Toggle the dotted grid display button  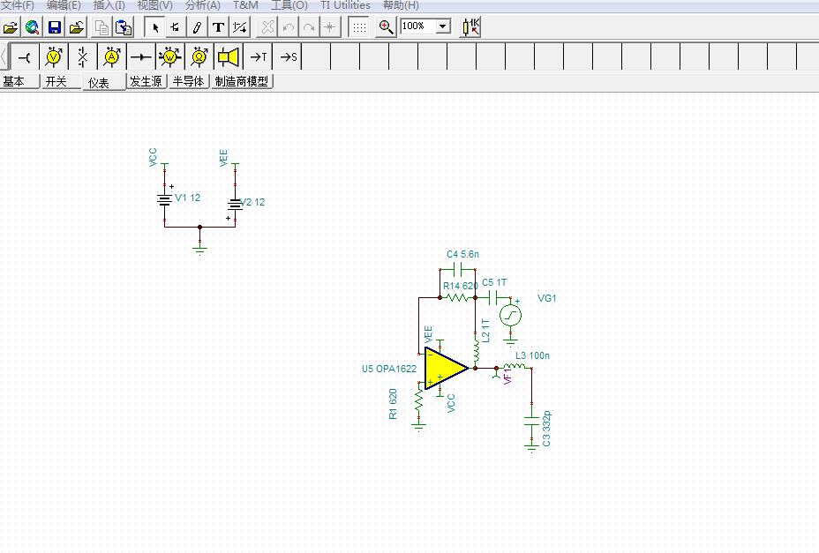pyautogui.click(x=359, y=27)
